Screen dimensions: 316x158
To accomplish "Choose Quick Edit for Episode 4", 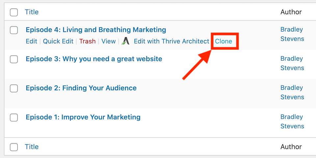I will (x=58, y=41).
